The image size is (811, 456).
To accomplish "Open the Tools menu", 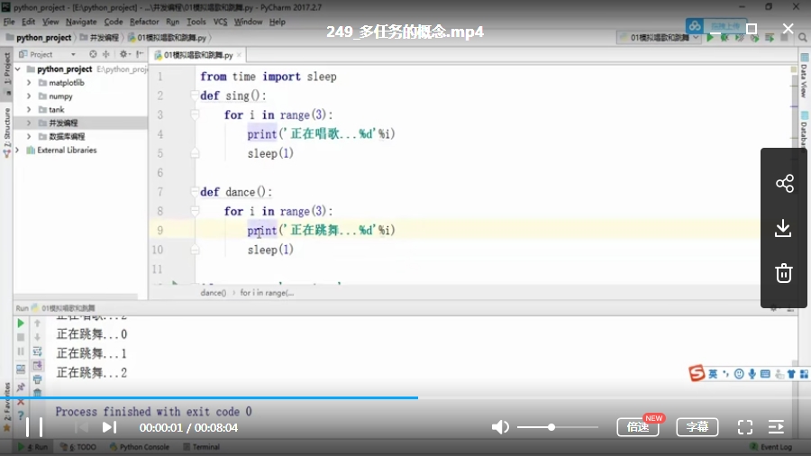I will (x=196, y=22).
